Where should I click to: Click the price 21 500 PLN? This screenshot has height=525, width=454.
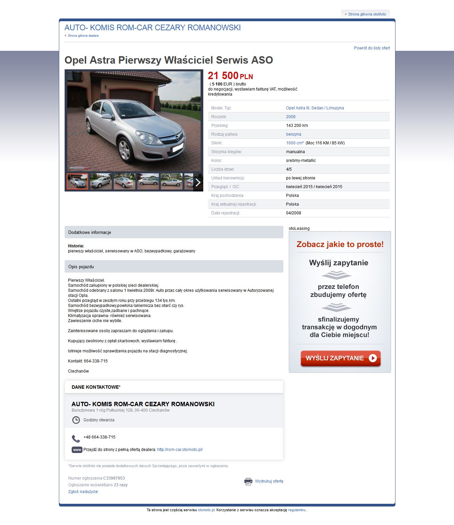coord(230,76)
